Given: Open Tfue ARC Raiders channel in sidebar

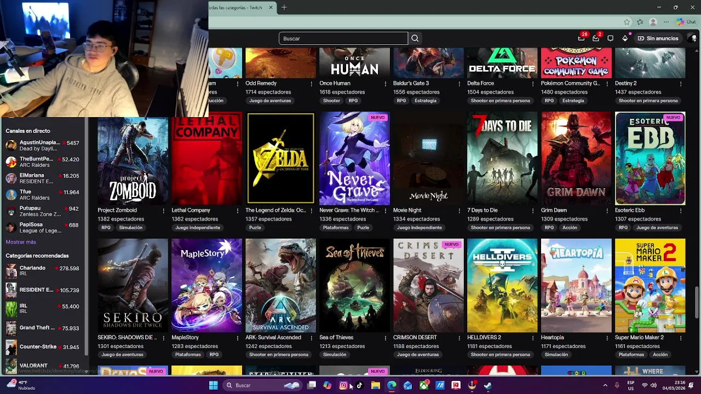Looking at the screenshot, I should [43, 195].
